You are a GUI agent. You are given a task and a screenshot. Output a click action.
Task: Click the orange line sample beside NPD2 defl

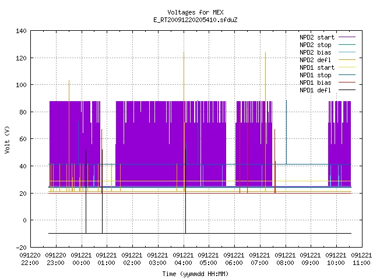click(347, 59)
